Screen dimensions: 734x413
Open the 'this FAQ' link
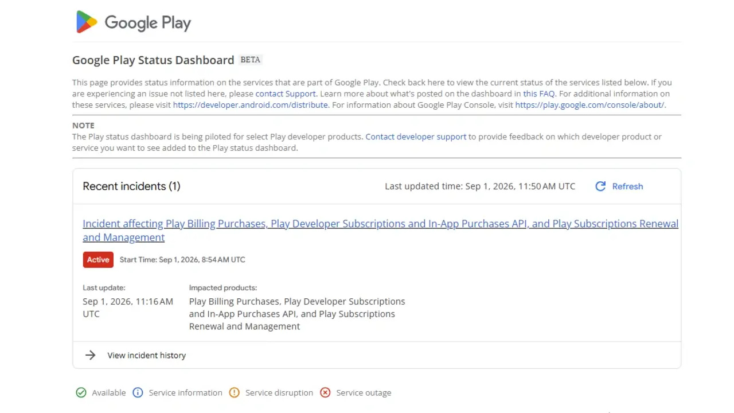tap(538, 93)
